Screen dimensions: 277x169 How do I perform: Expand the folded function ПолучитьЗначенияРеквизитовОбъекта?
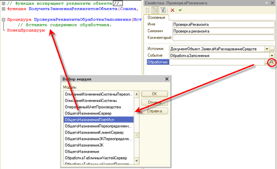4,9
